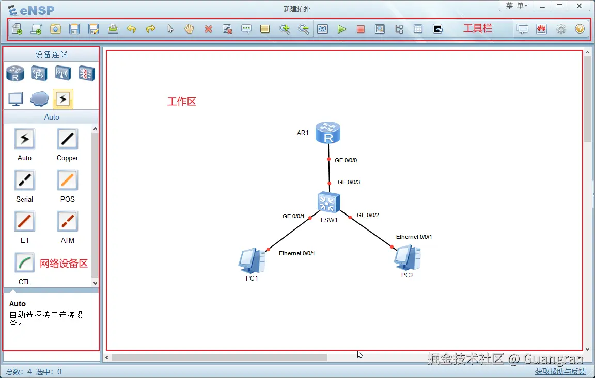Choose the ATM cable type

[x=68, y=222]
